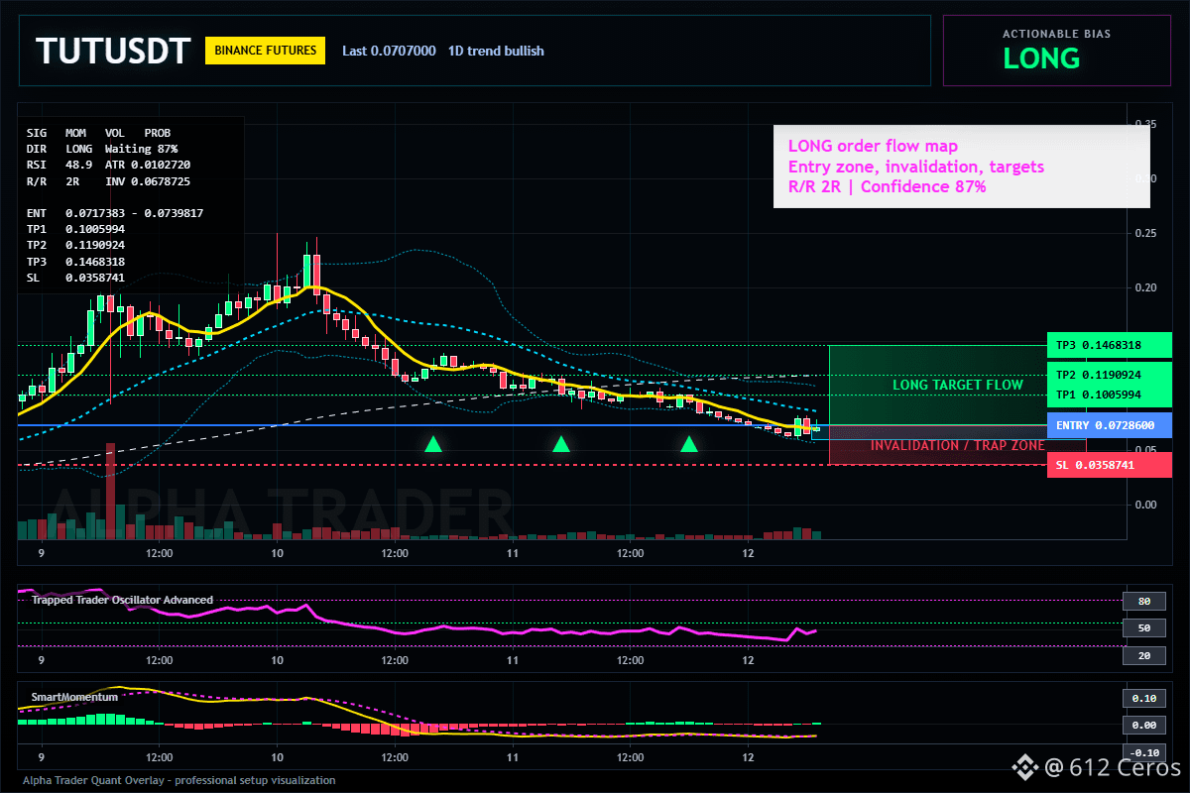This screenshot has width=1190, height=793.
Task: Click TP1 0.1005994 row in stats panel
Action: click(x=75, y=229)
